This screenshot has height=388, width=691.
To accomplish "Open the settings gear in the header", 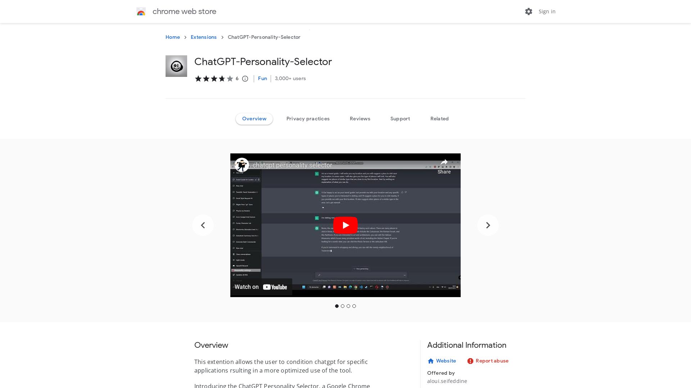I will 528,11.
